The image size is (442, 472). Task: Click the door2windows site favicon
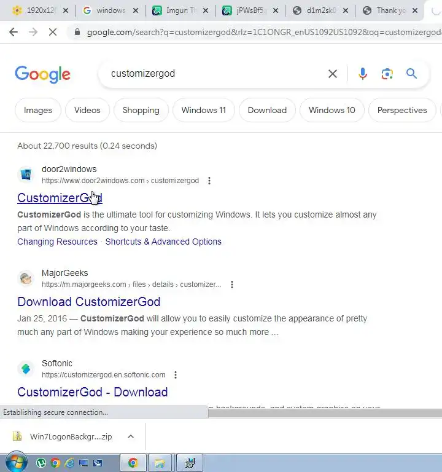point(26,175)
